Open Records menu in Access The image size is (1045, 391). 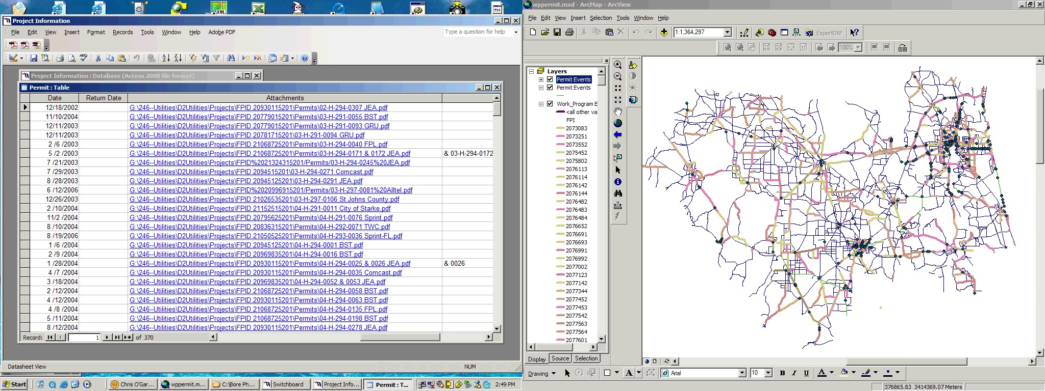coord(122,32)
